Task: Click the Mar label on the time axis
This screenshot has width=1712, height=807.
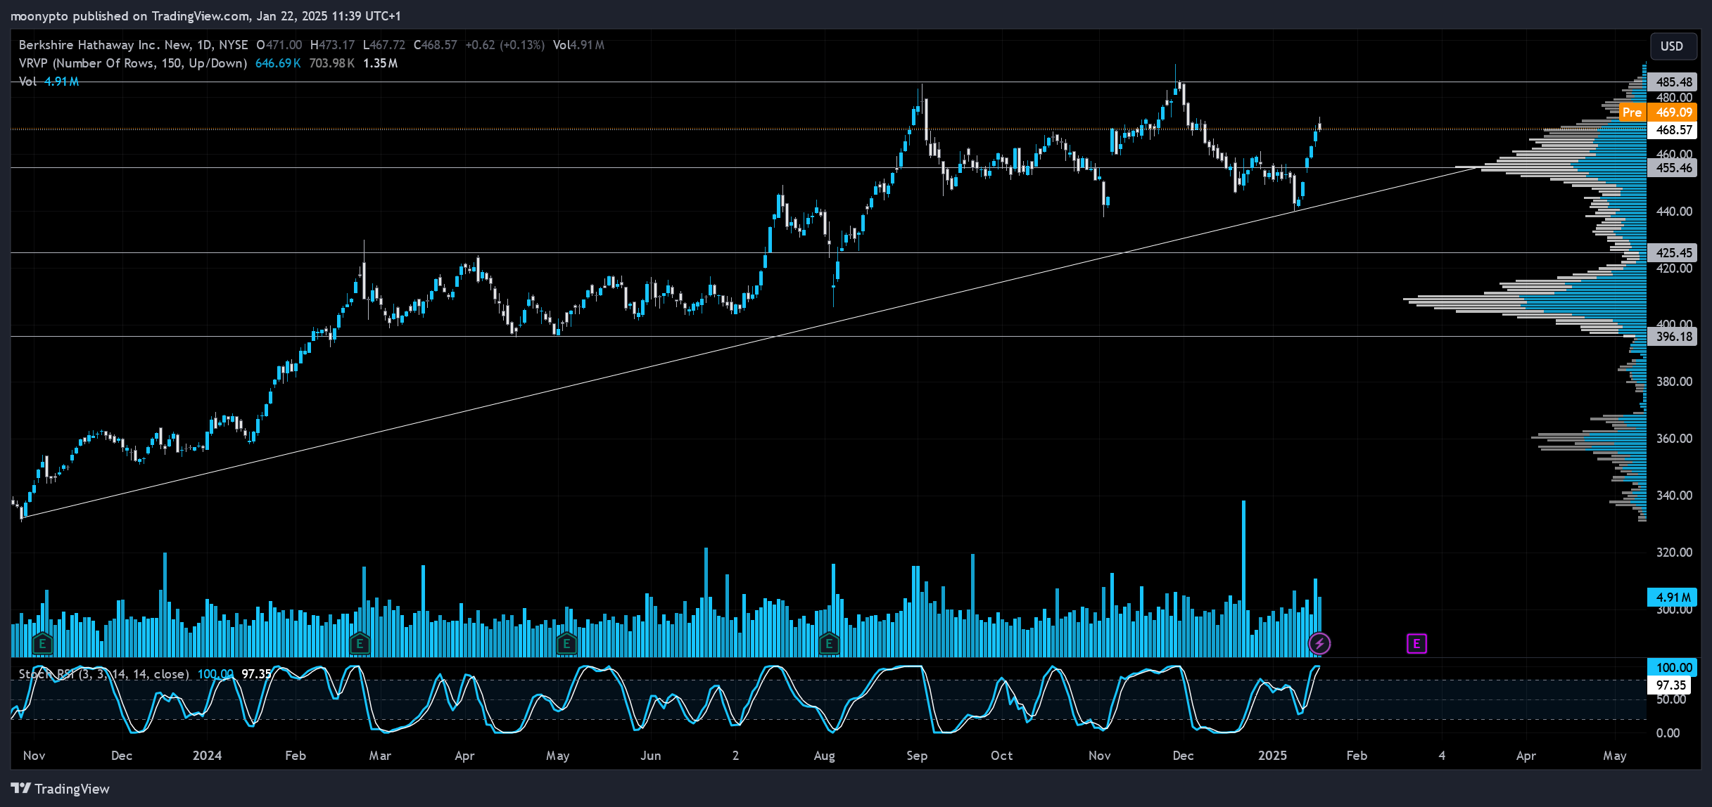Action: coord(380,756)
